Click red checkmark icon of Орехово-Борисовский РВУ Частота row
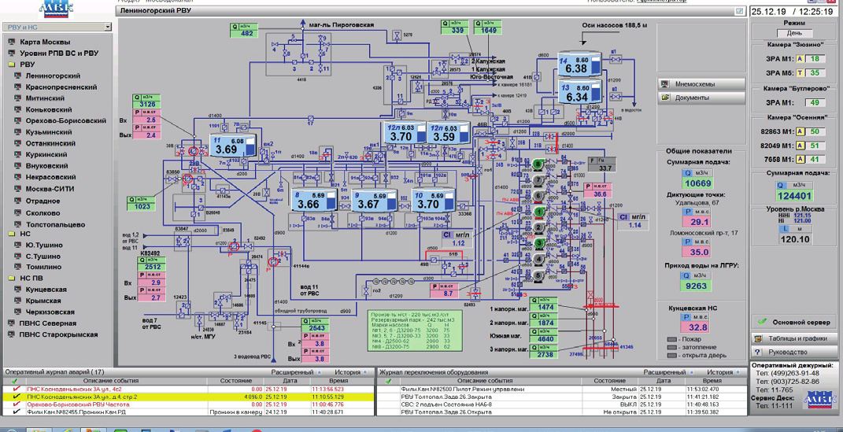Screen dimensions: 843x432 [x=17, y=404]
